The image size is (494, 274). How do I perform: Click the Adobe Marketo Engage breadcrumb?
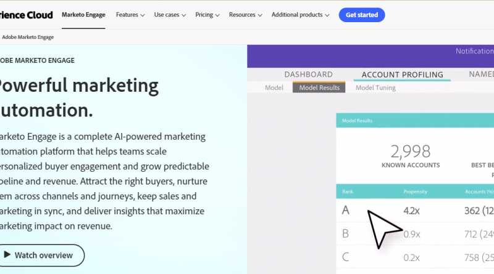pos(28,37)
